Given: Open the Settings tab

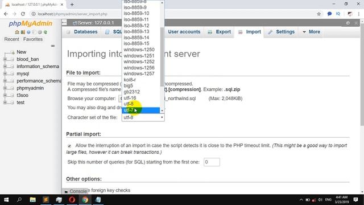Looking at the screenshot, I should click(281, 32).
